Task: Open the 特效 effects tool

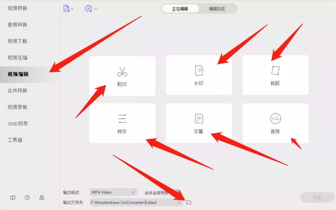Action: [x=122, y=123]
